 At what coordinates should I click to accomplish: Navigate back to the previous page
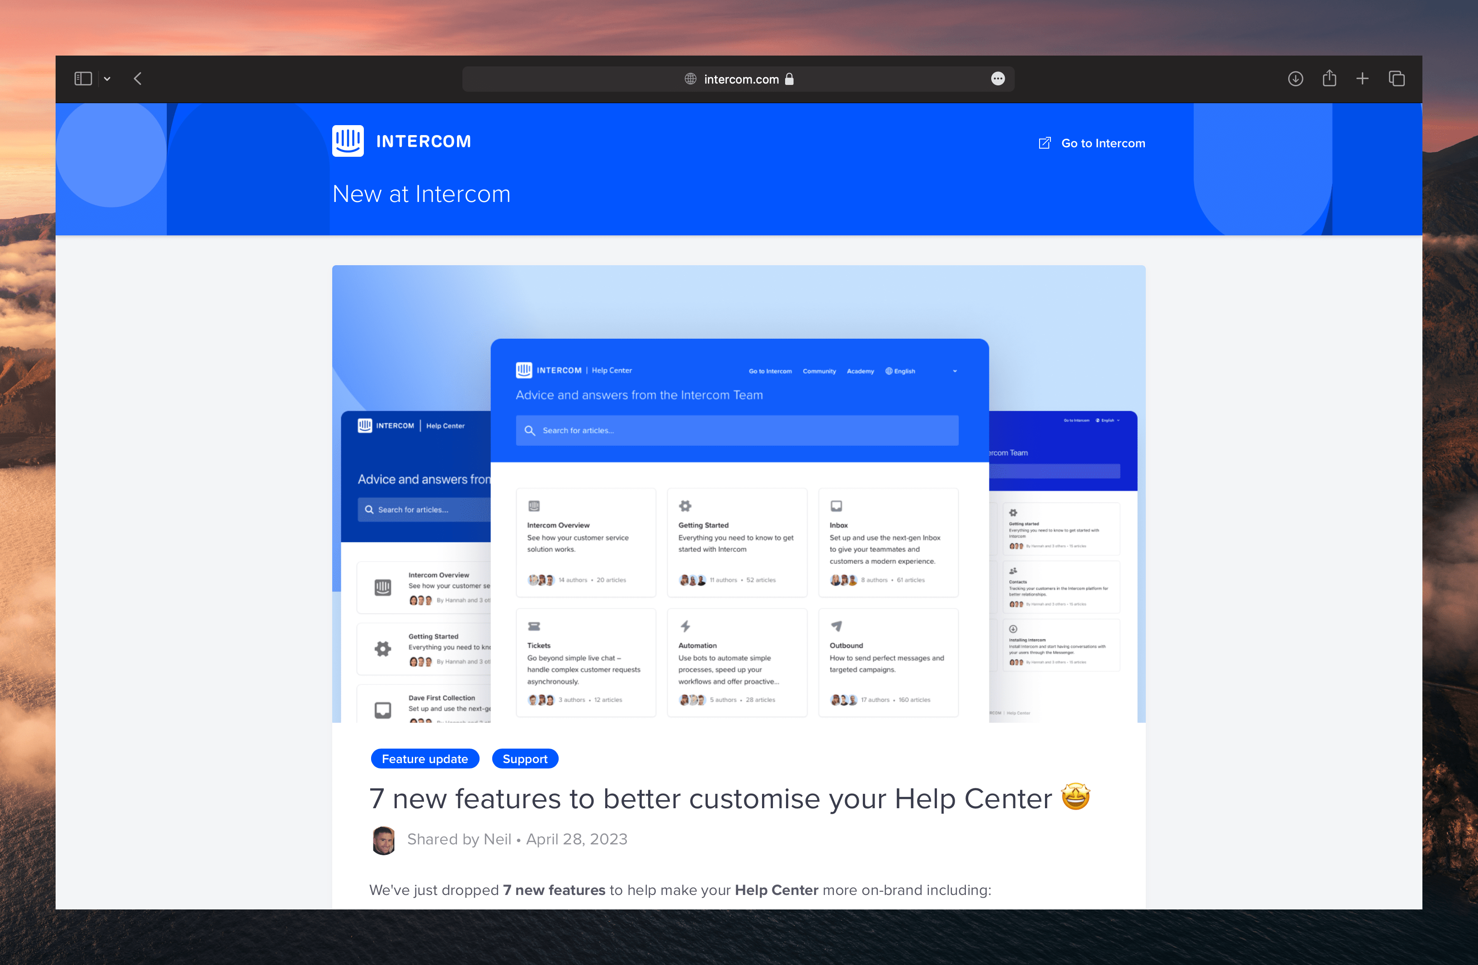(x=138, y=79)
